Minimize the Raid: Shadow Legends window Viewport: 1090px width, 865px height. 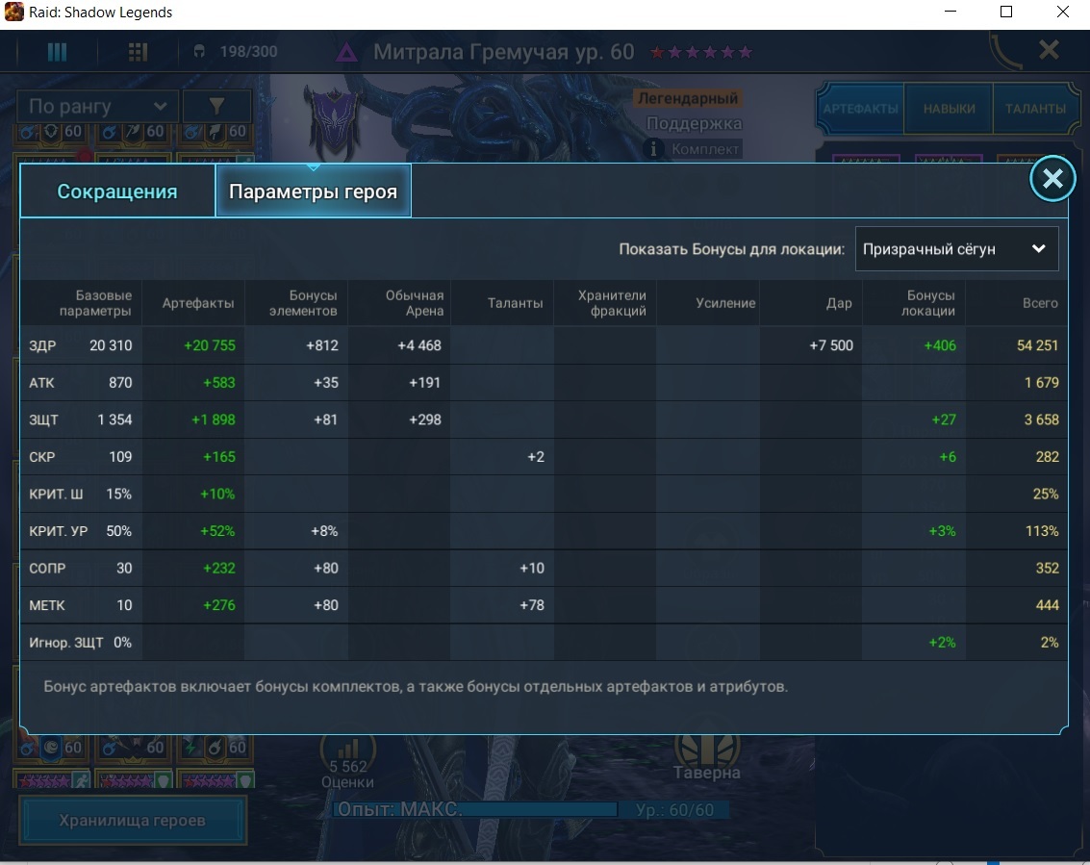(951, 12)
